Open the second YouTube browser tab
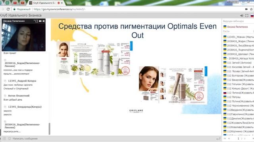This screenshot has height=142, width=254. point(23,3)
